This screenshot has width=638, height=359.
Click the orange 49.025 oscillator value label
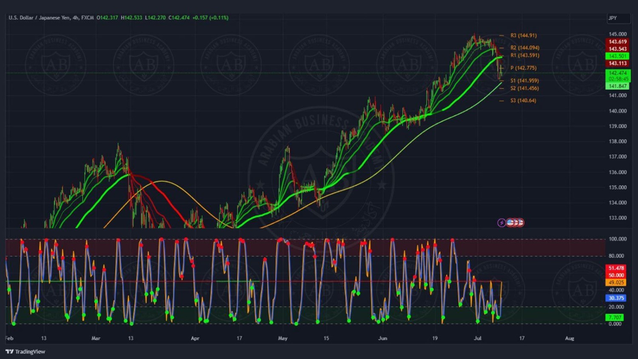coord(616,282)
